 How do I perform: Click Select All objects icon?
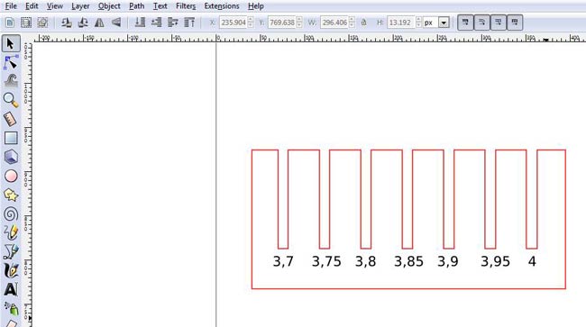pos(10,23)
